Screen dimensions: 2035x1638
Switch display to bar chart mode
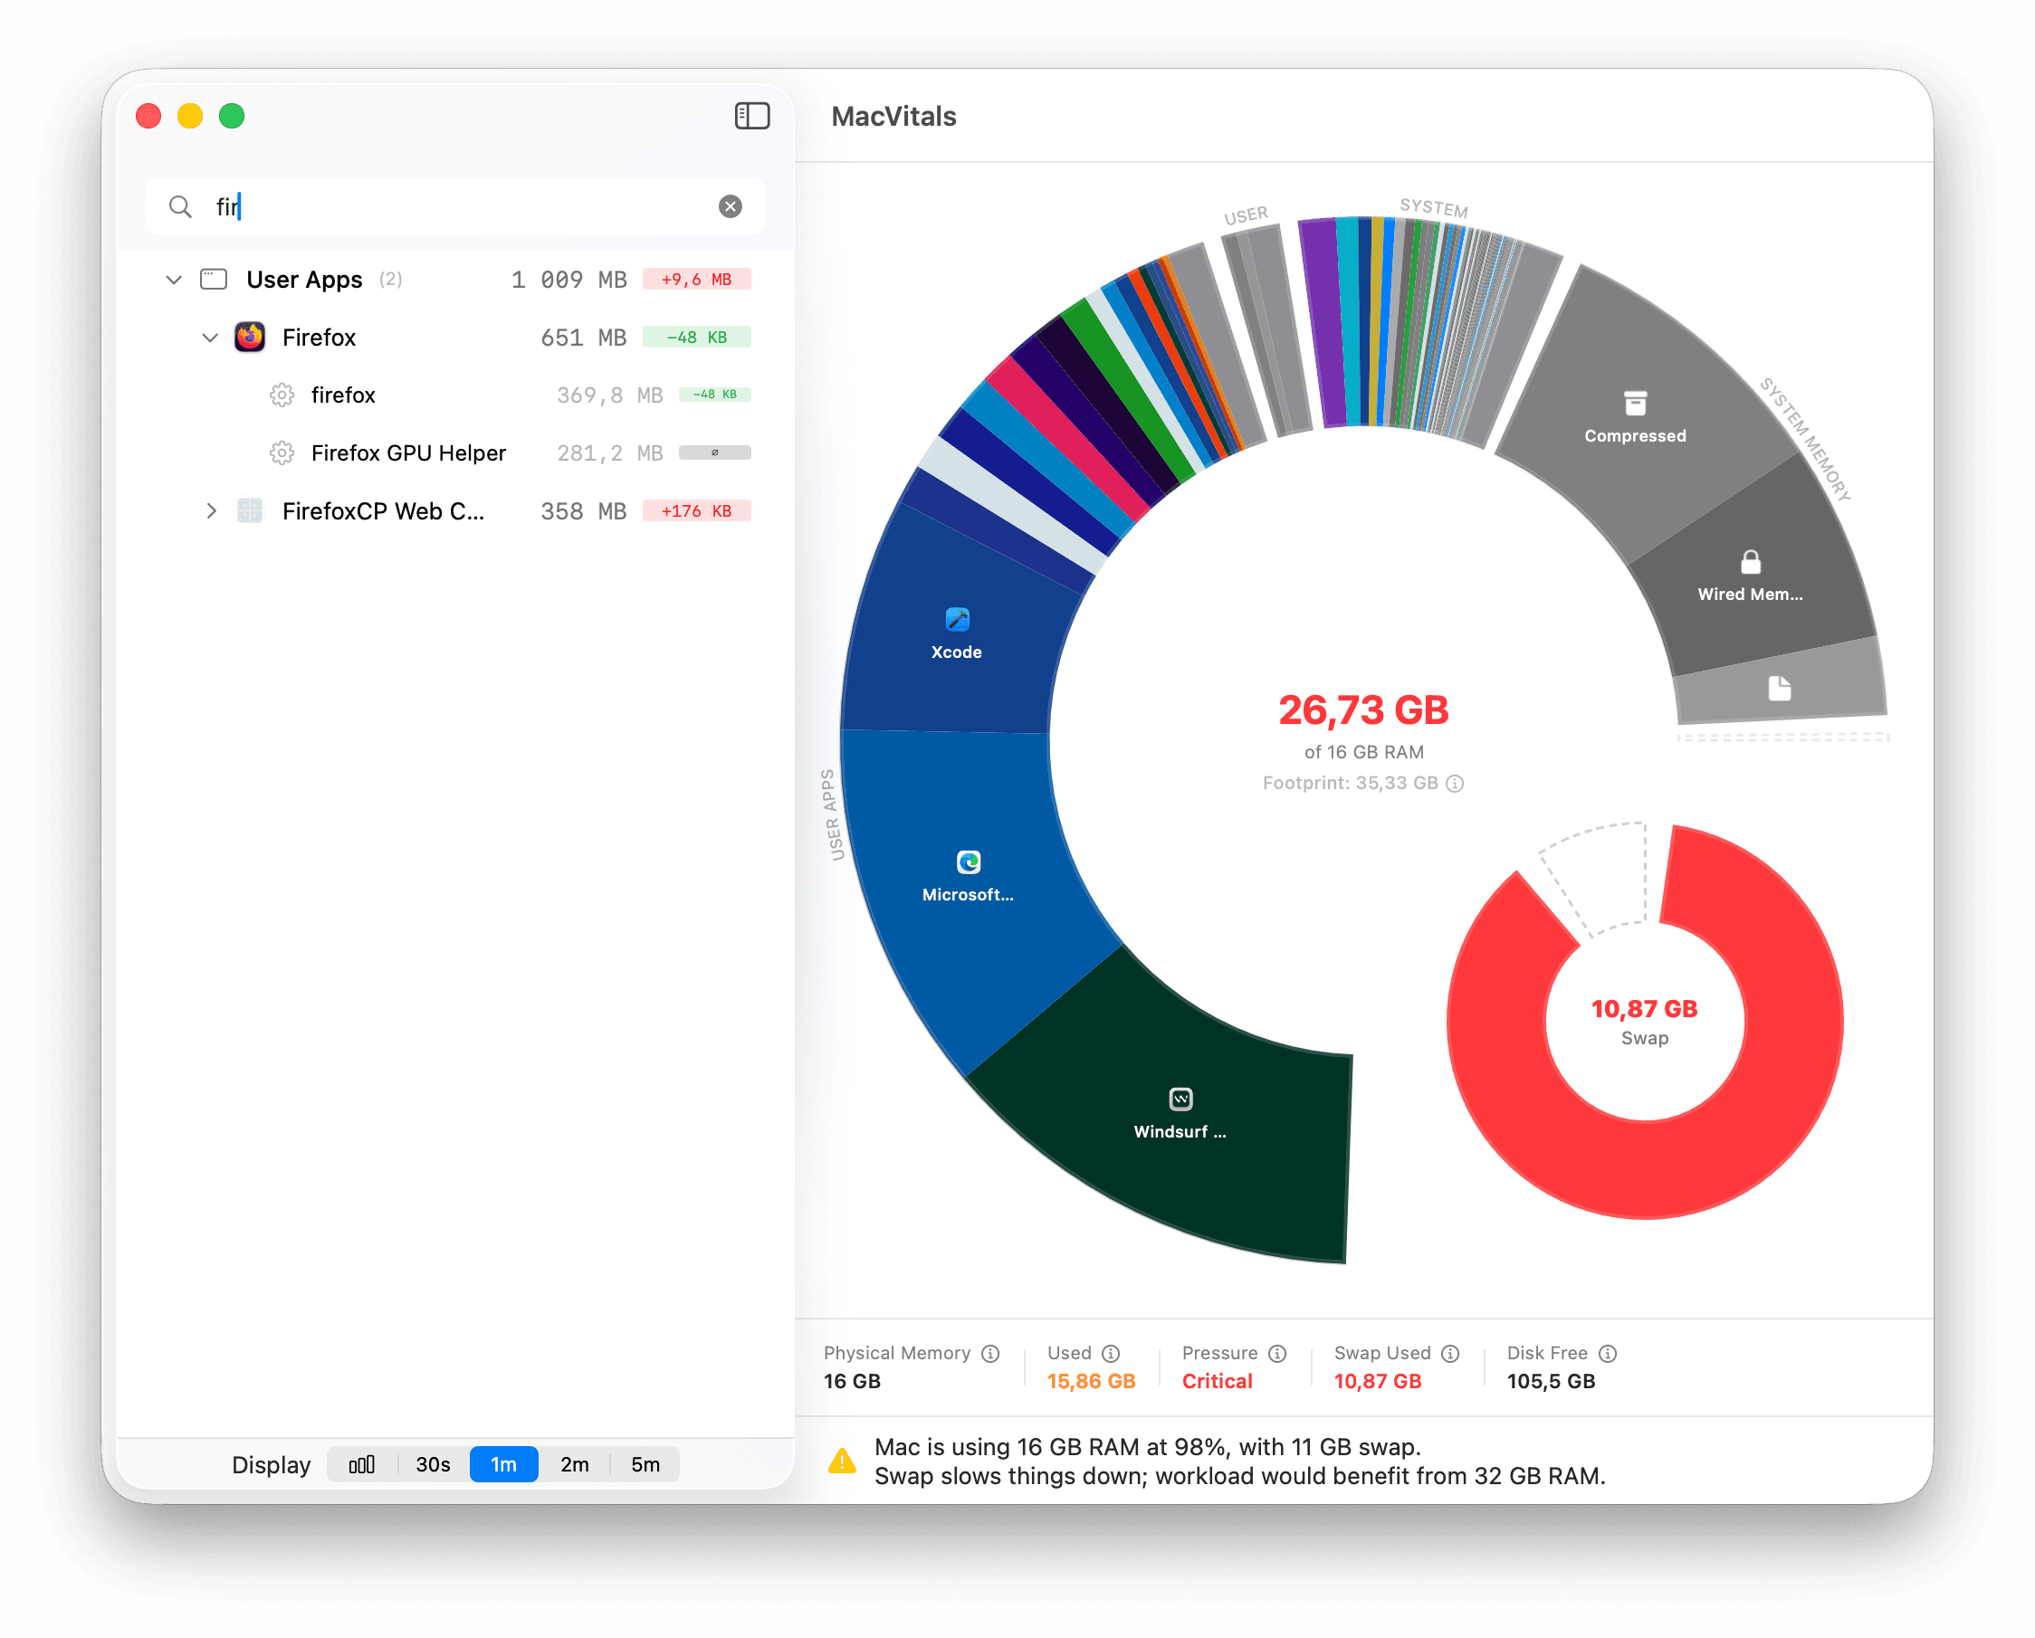(361, 1463)
